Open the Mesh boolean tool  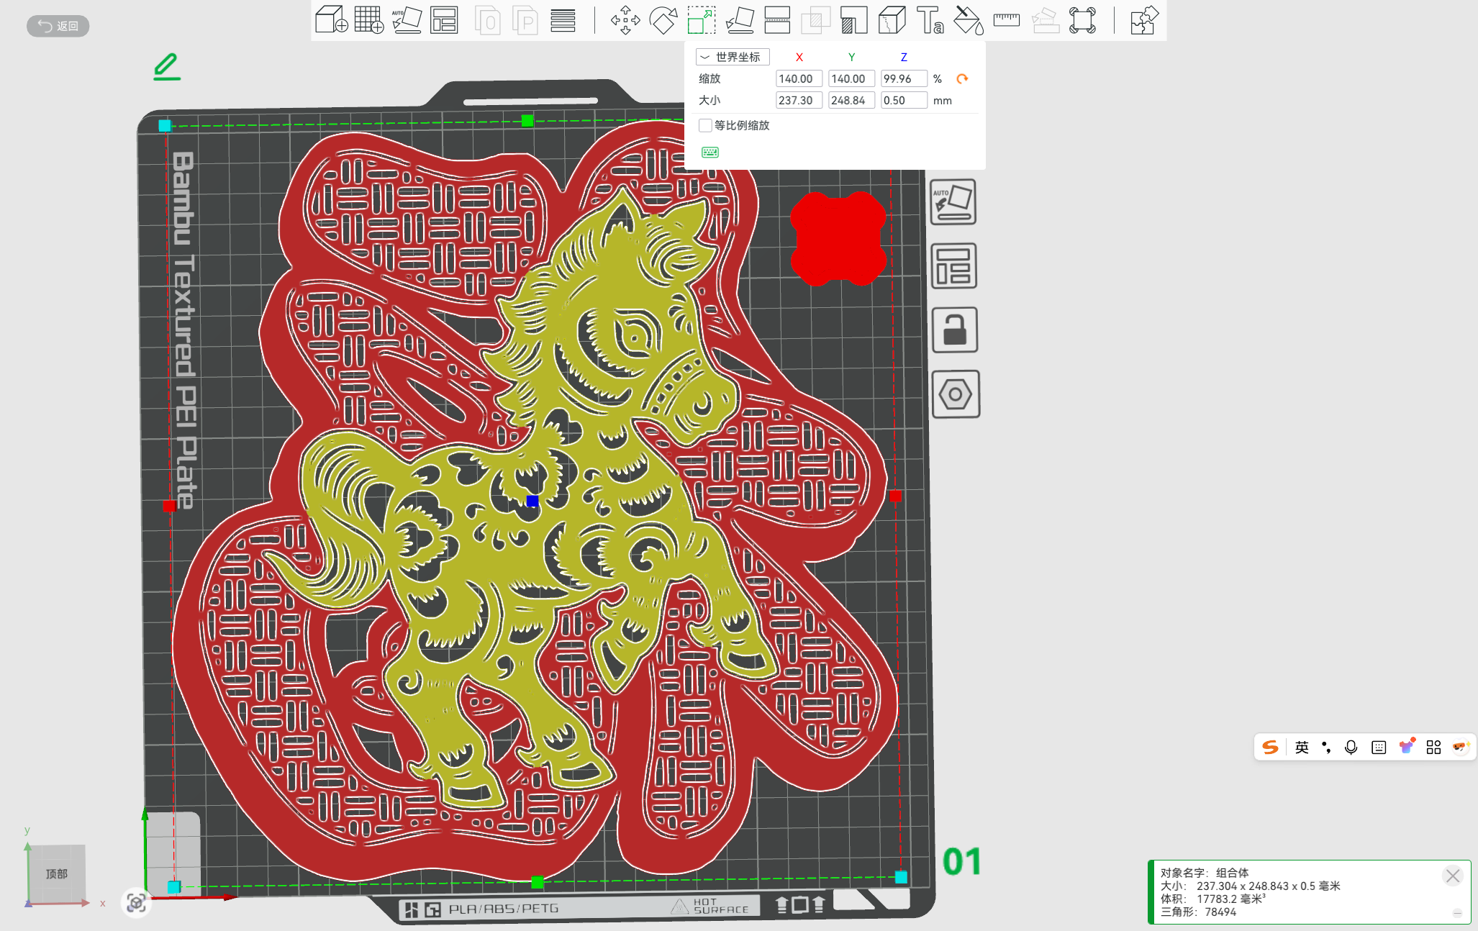(x=815, y=20)
